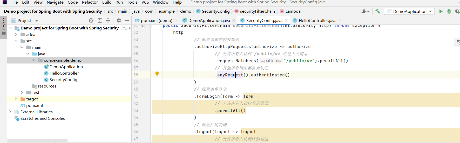Open Project panel settings gear
The height and width of the screenshot is (143, 460).
pos(119,20)
